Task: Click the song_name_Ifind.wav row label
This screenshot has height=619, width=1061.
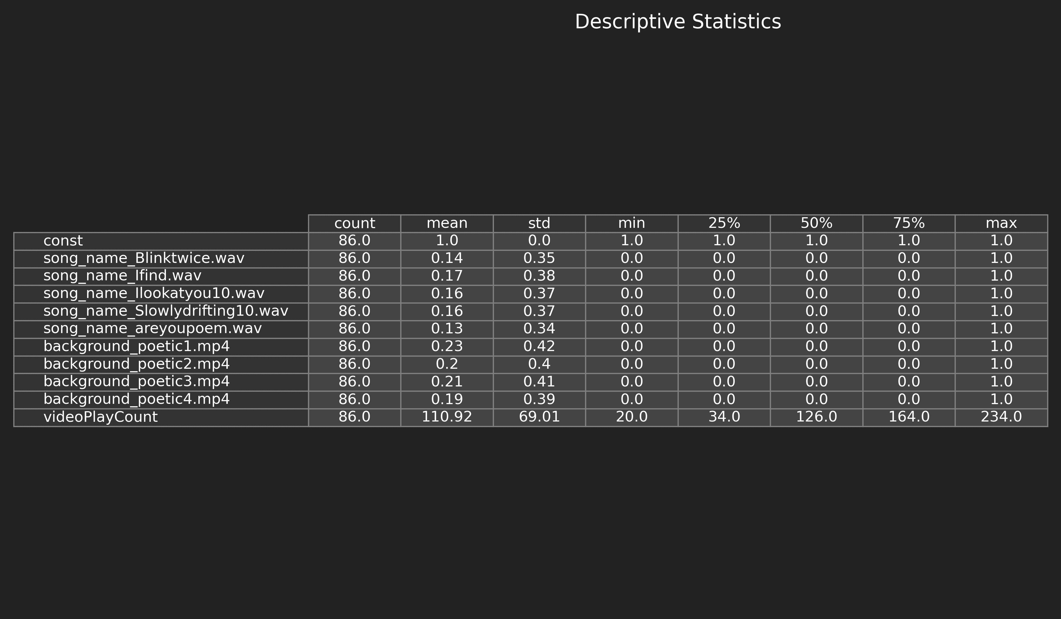Action: pos(122,276)
